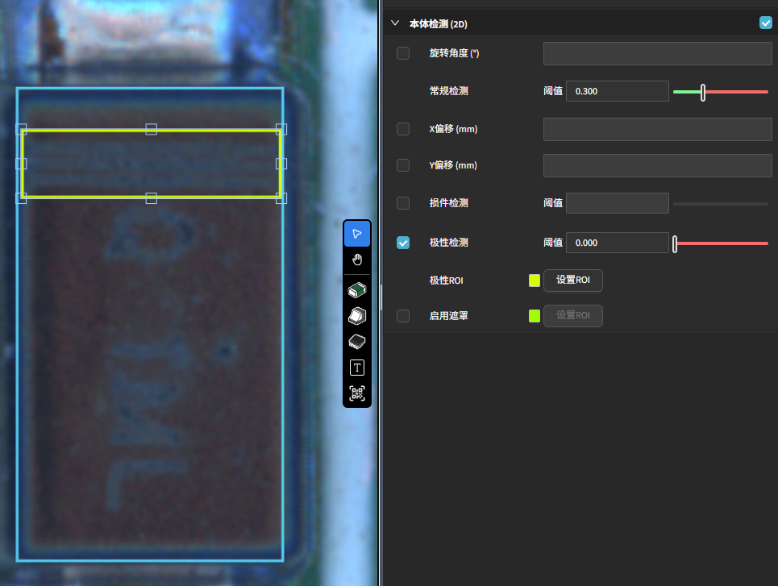
Task: Uncheck the 极性检测 checkbox
Action: pyautogui.click(x=403, y=243)
